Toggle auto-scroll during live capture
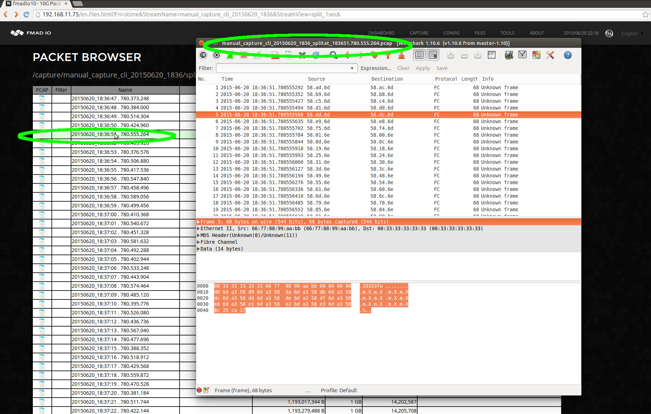The image size is (651, 414). coord(433,55)
